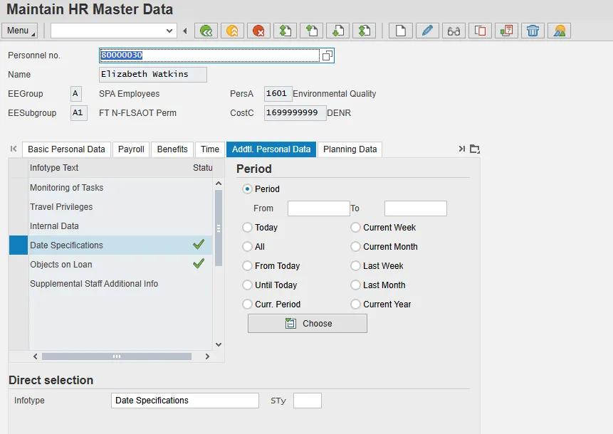This screenshot has width=613, height=434.
Task: Select the Objects on Loan infotype row
Action: click(61, 265)
